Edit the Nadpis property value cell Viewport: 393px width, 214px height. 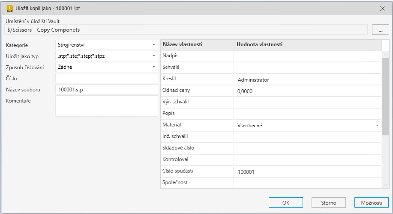click(x=307, y=56)
